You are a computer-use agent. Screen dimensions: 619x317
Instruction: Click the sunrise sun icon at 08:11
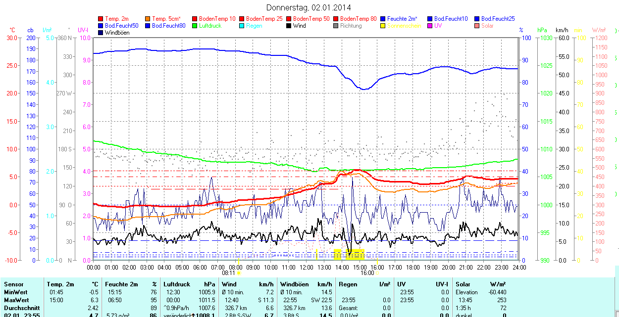(239, 272)
